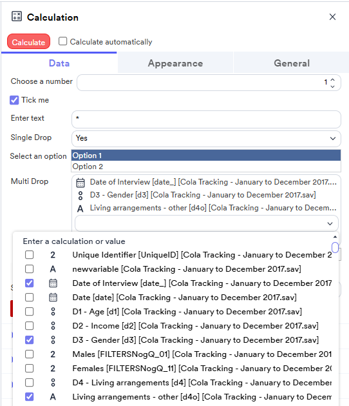The image size is (349, 406).
Task: Click numeric icon next to Unique Identifier item
Action: tap(53, 255)
